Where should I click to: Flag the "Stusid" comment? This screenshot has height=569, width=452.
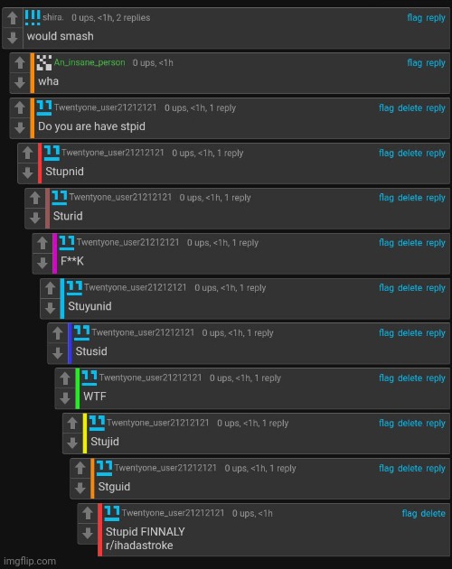[386, 332]
